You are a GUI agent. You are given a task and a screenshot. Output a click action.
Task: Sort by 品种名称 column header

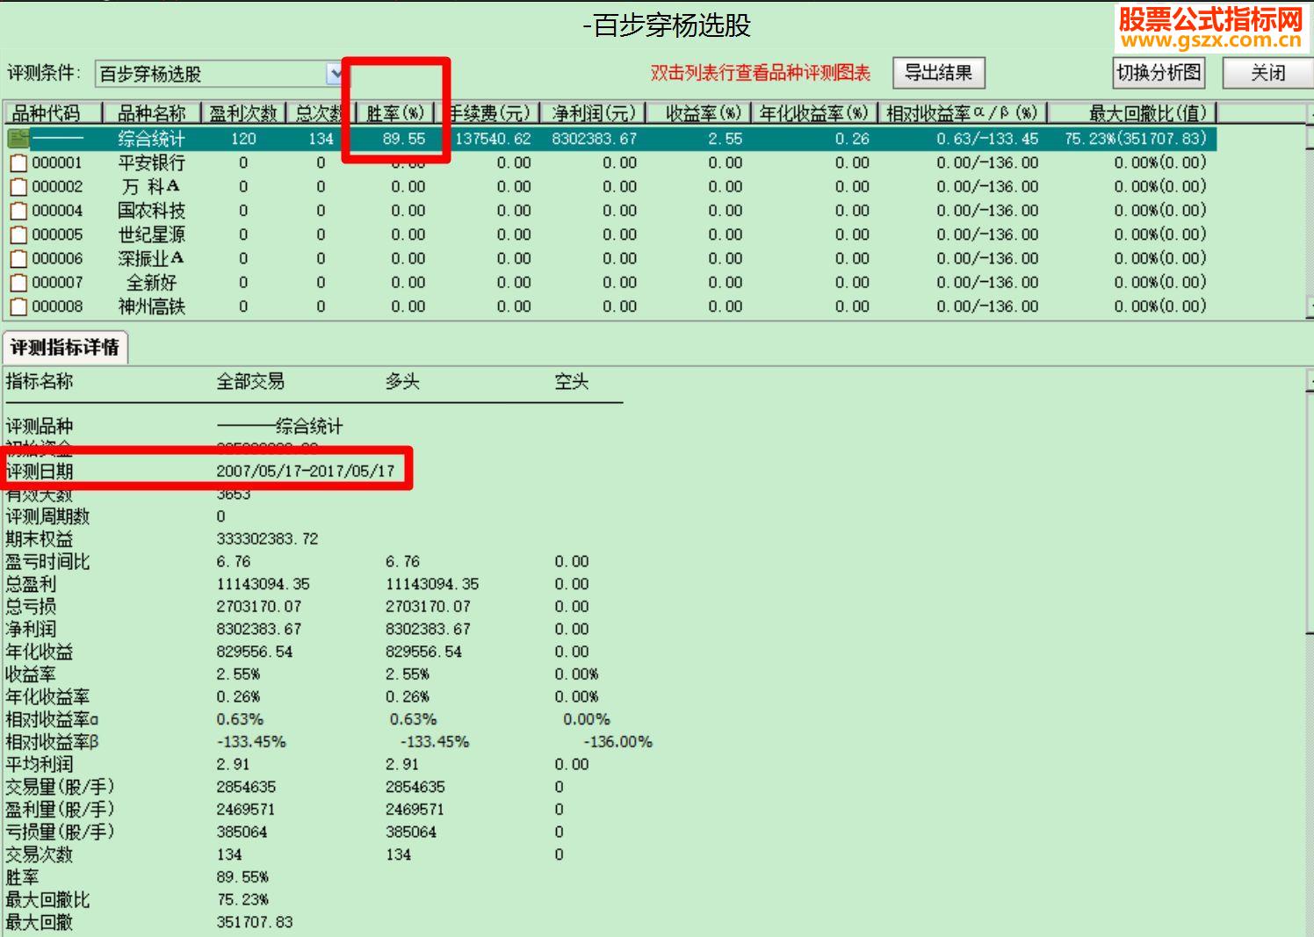152,113
